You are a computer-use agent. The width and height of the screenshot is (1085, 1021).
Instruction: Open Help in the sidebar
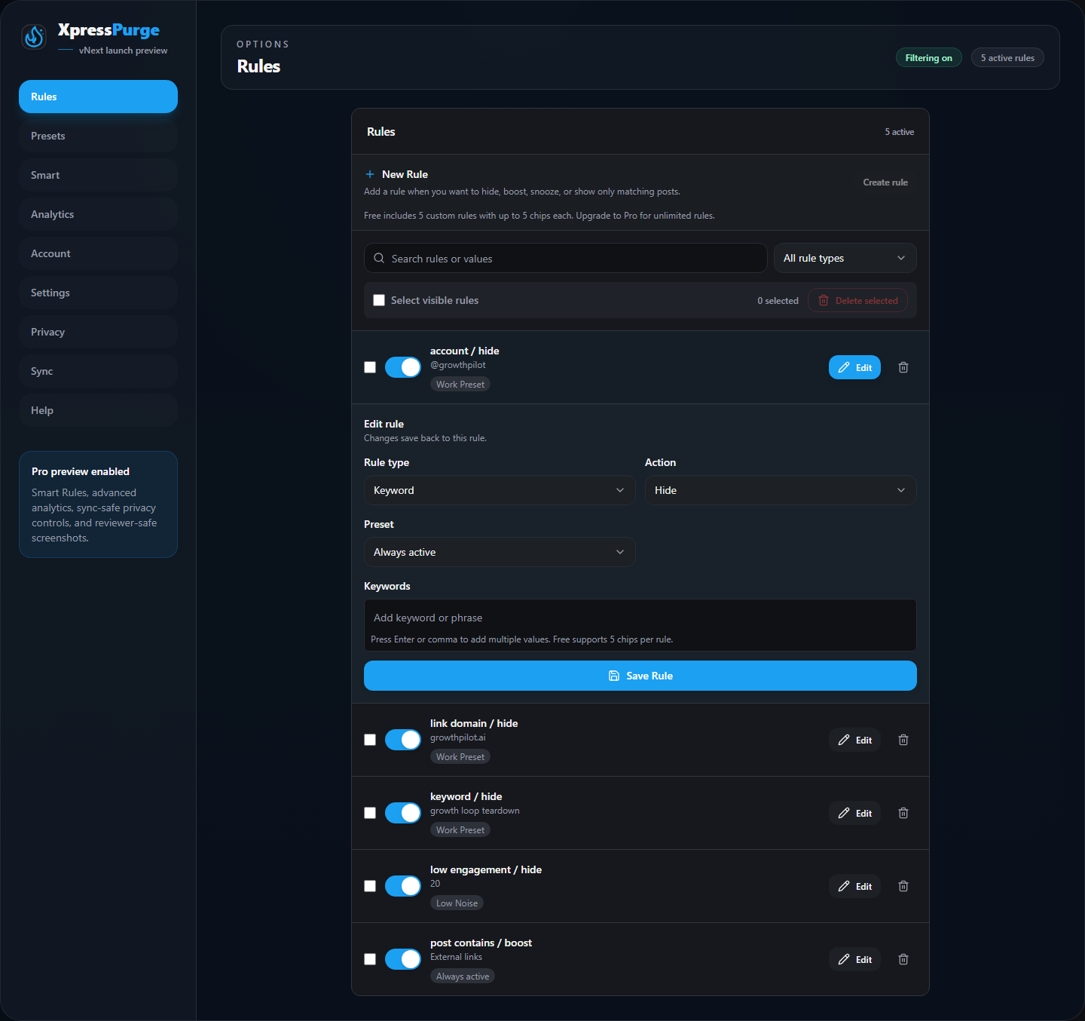(x=98, y=410)
